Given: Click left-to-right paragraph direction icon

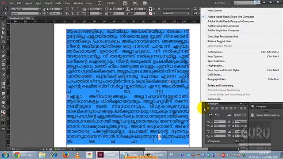Looking at the screenshot, I should (x=210, y=115).
